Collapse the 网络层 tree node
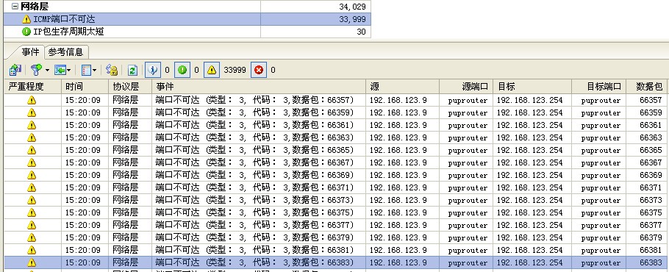The width and height of the screenshot is (669, 272). coord(15,7)
